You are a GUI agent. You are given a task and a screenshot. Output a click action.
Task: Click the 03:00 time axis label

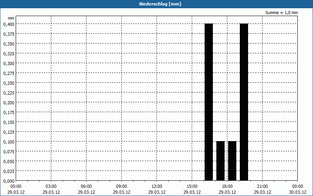51,187
